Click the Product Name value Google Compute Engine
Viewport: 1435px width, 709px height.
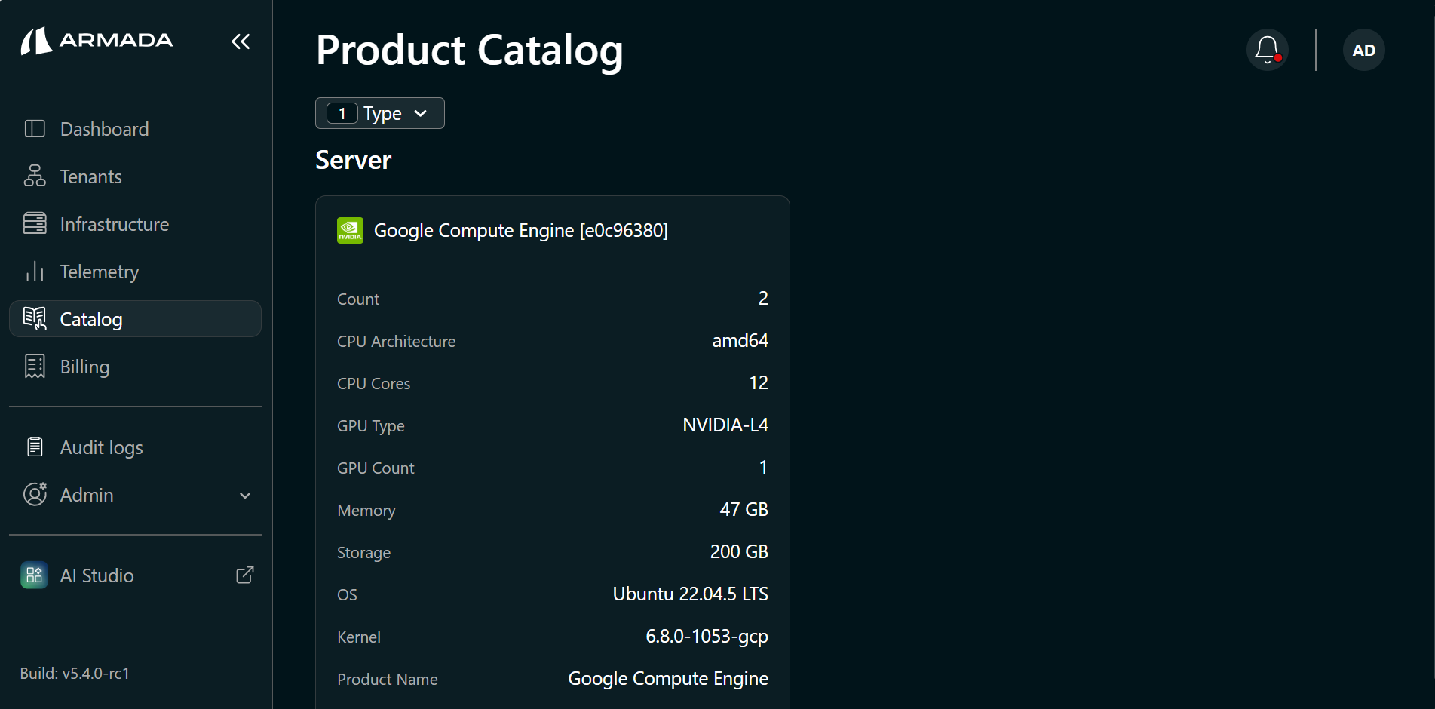click(x=668, y=679)
